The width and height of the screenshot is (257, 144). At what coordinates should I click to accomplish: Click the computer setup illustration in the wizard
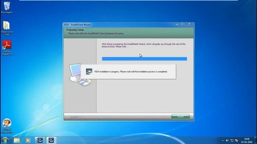pyautogui.click(x=80, y=74)
